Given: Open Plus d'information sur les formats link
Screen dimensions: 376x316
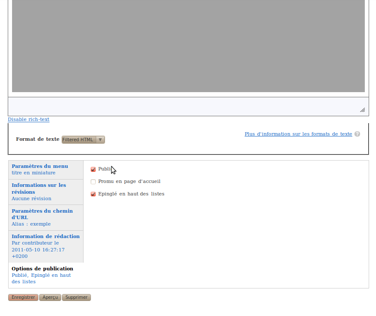Looking at the screenshot, I should pos(298,134).
